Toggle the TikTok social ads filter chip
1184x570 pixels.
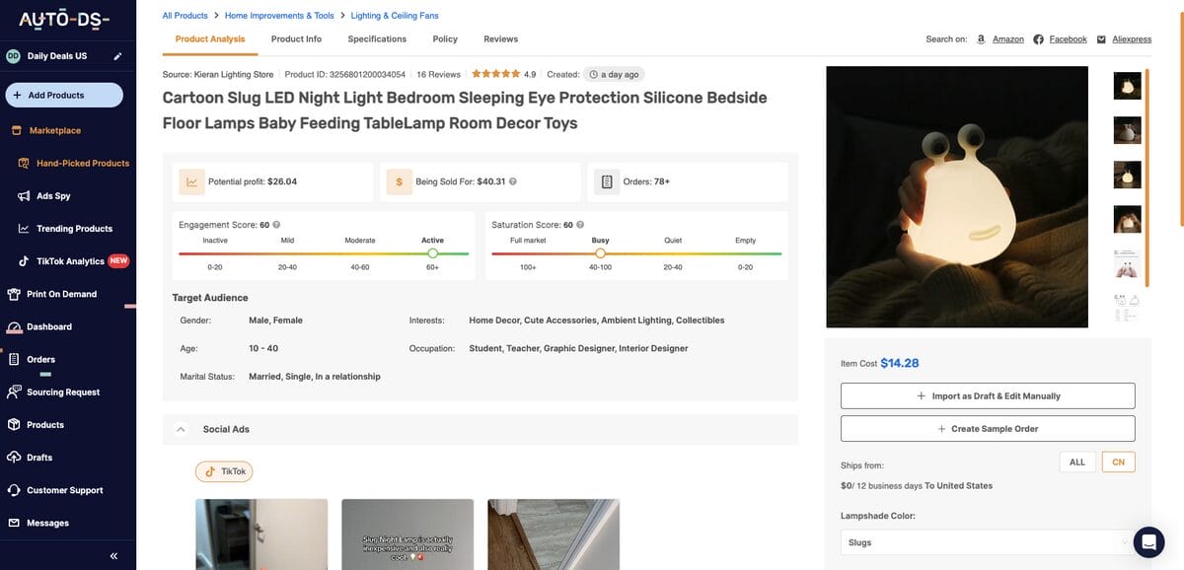pos(224,471)
